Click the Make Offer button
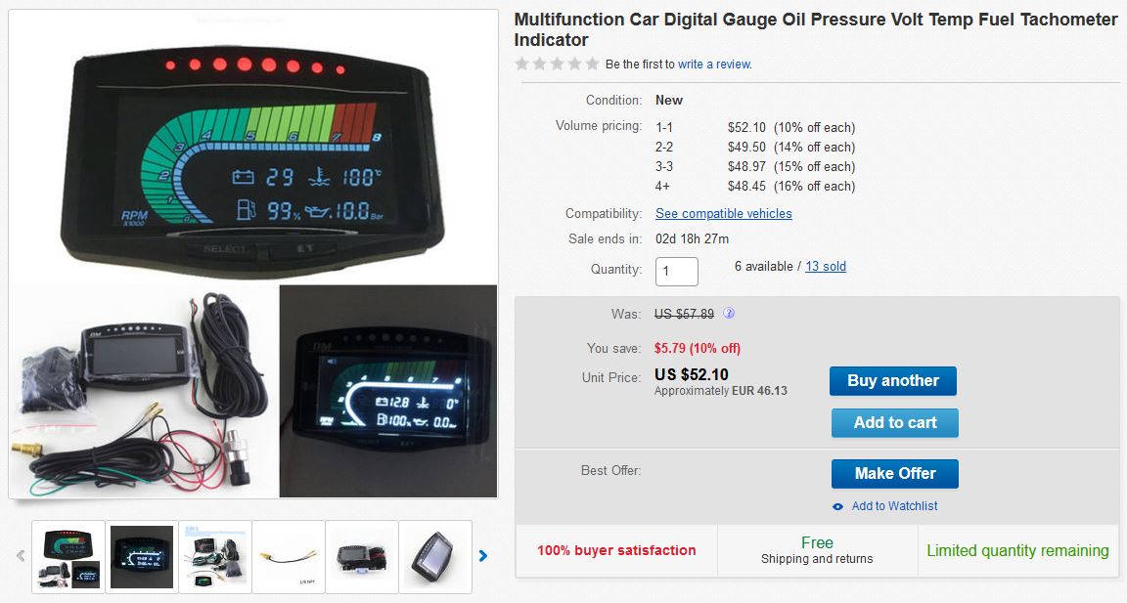This screenshot has height=603, width=1127. pyautogui.click(x=895, y=474)
